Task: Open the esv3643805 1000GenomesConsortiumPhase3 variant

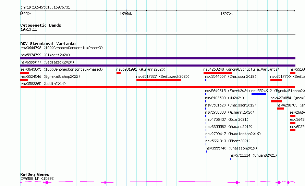Action: pos(62,69)
